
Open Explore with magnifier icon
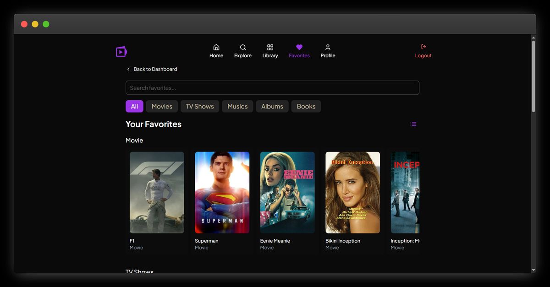pyautogui.click(x=243, y=47)
